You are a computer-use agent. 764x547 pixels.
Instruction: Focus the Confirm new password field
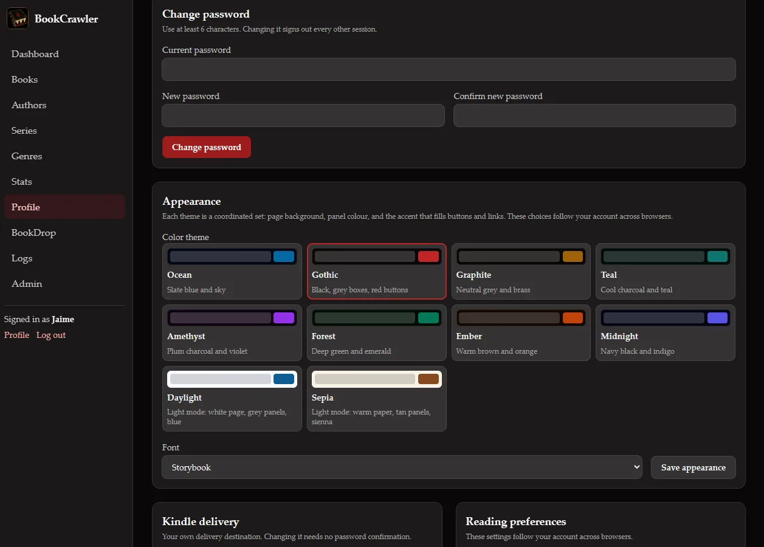point(594,115)
